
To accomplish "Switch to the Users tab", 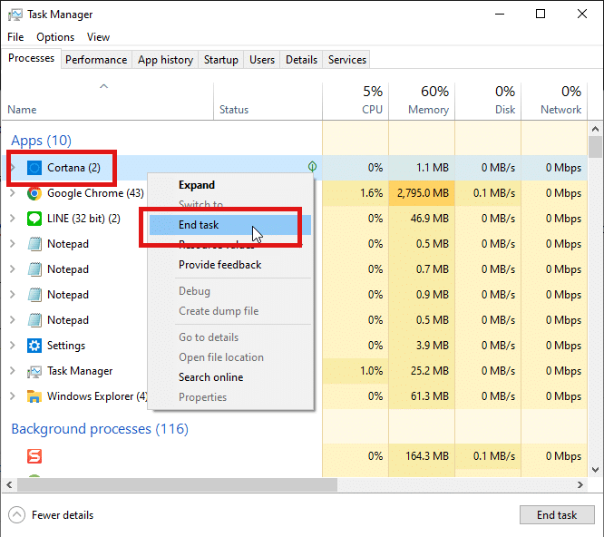I will click(262, 60).
